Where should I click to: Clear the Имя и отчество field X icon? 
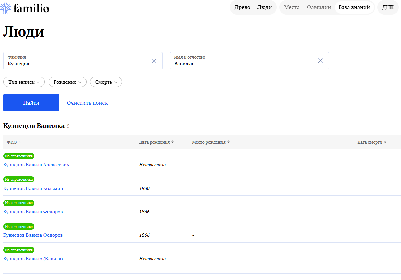pos(320,61)
